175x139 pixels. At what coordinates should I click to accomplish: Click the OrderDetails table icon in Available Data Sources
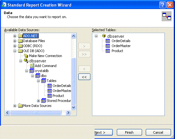tap(49, 86)
